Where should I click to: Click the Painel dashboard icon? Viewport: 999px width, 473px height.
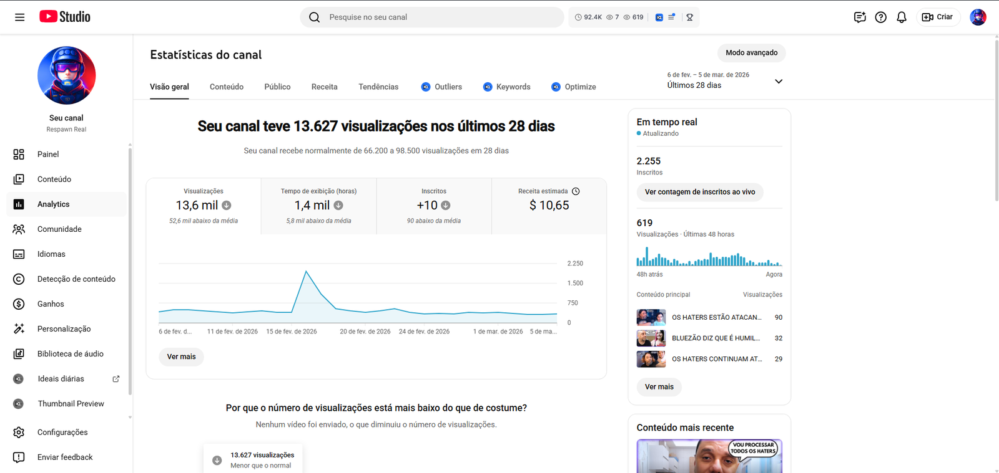pos(19,155)
